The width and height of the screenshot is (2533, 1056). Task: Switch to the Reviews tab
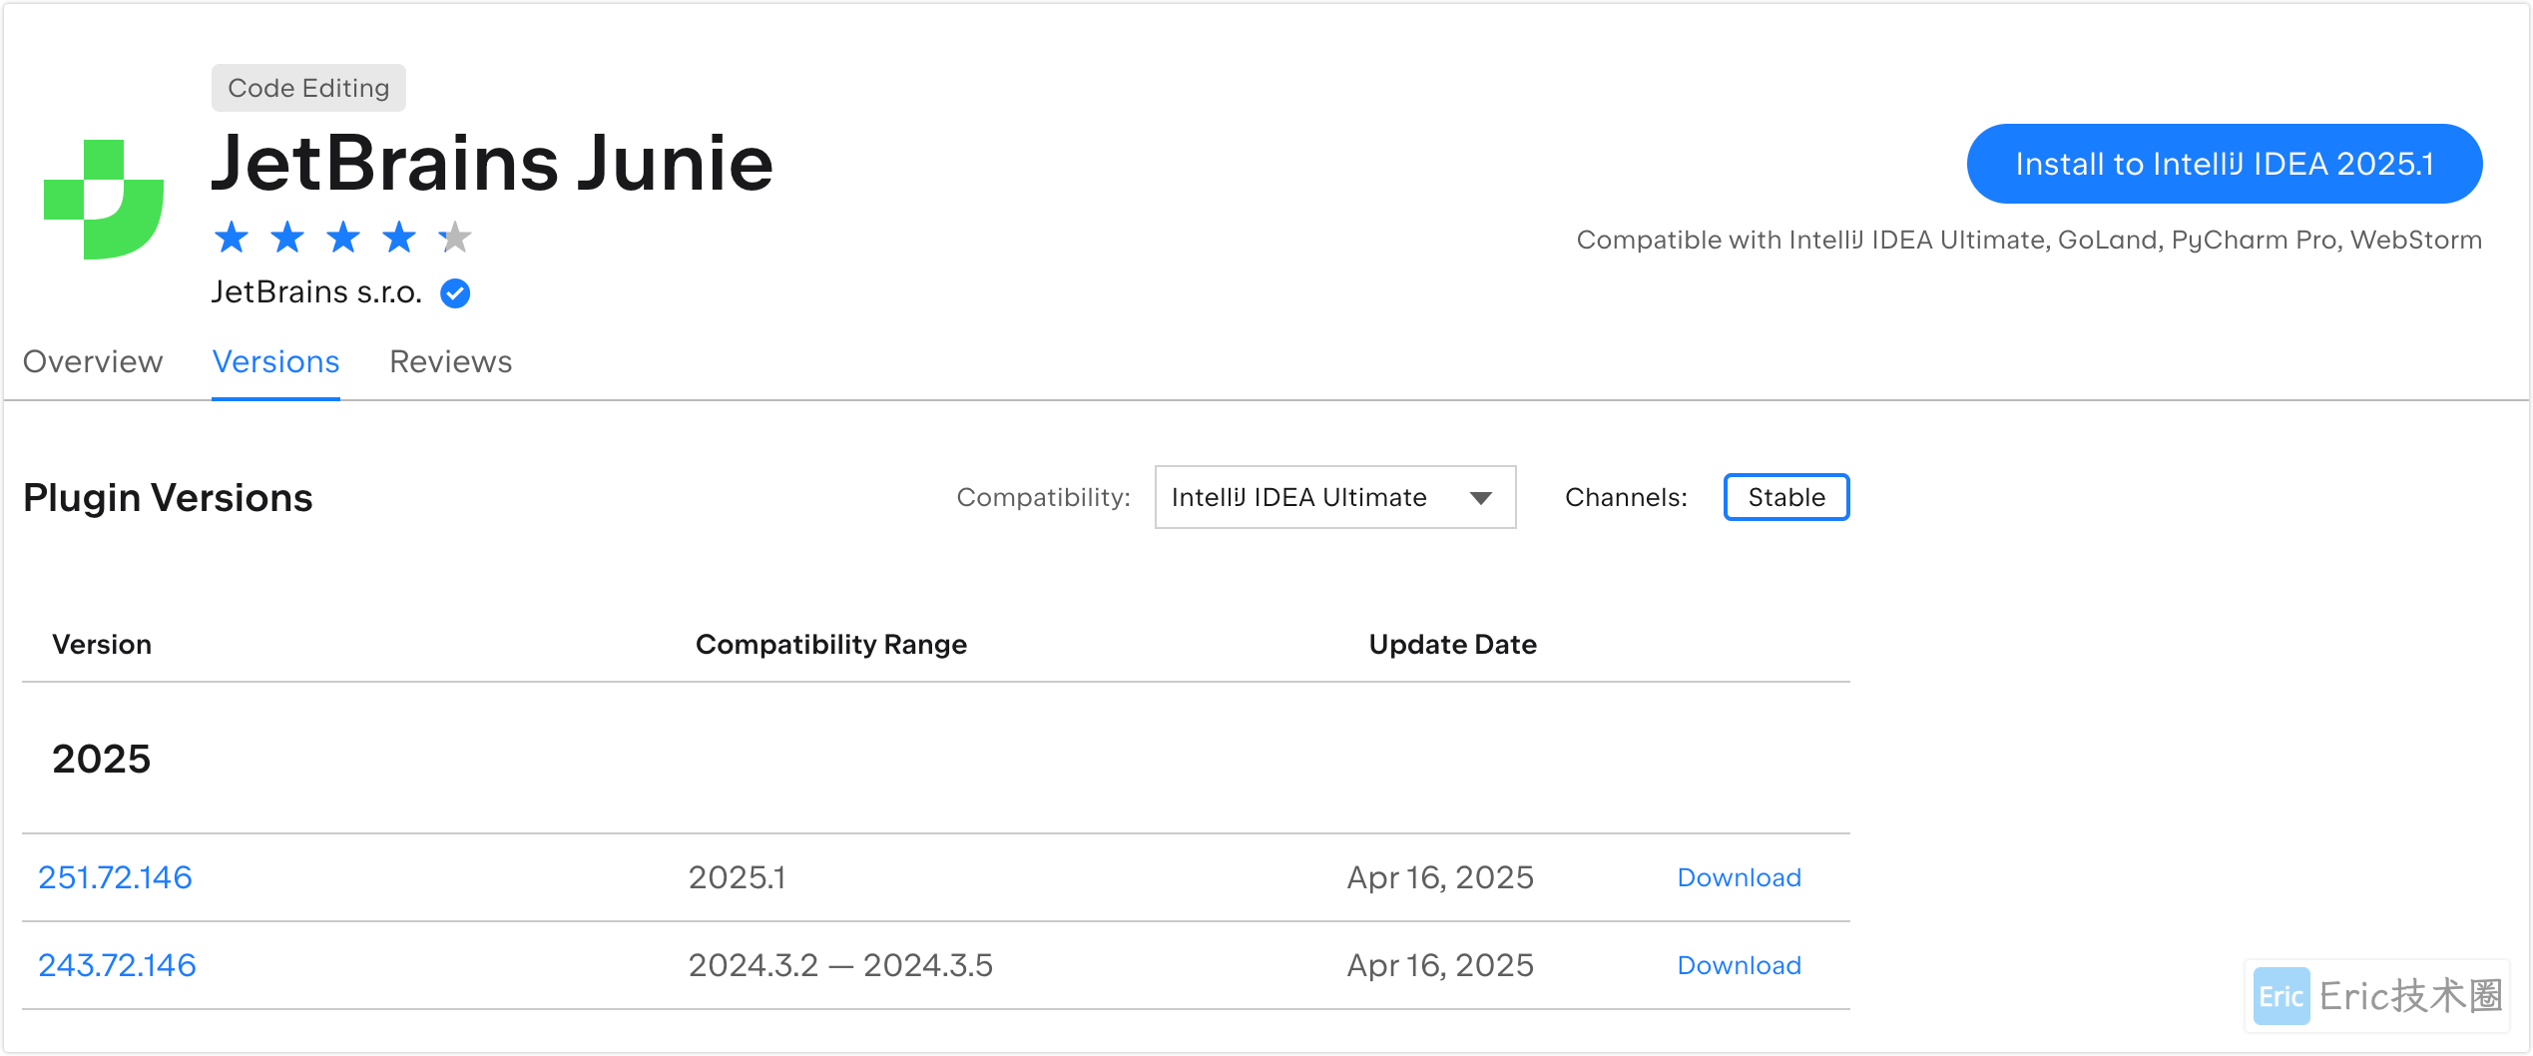point(450,361)
